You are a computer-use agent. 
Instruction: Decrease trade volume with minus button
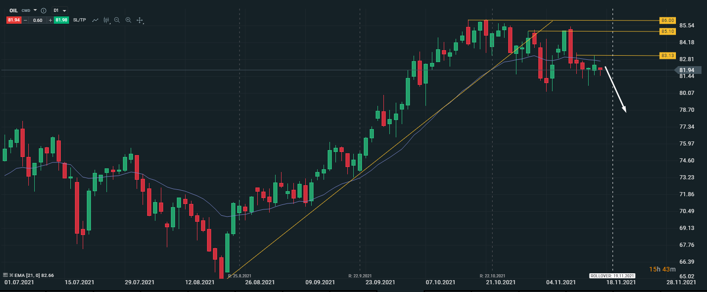point(25,20)
